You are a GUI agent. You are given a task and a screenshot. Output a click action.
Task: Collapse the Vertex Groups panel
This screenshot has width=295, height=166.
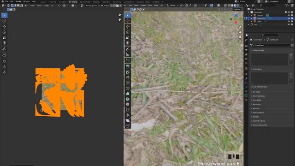[258, 50]
